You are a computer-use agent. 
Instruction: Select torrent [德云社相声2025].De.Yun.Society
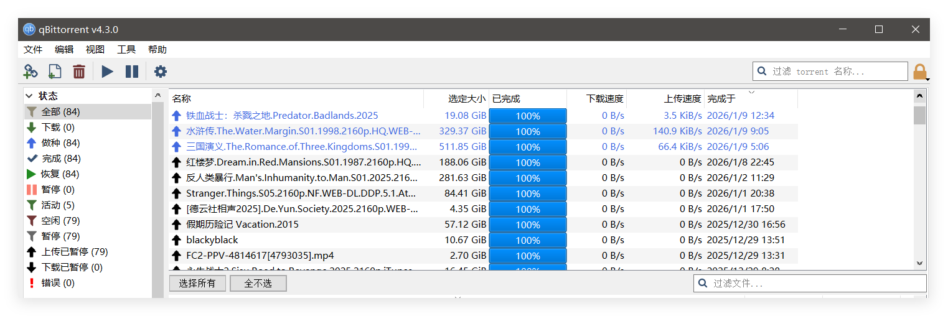click(x=302, y=209)
